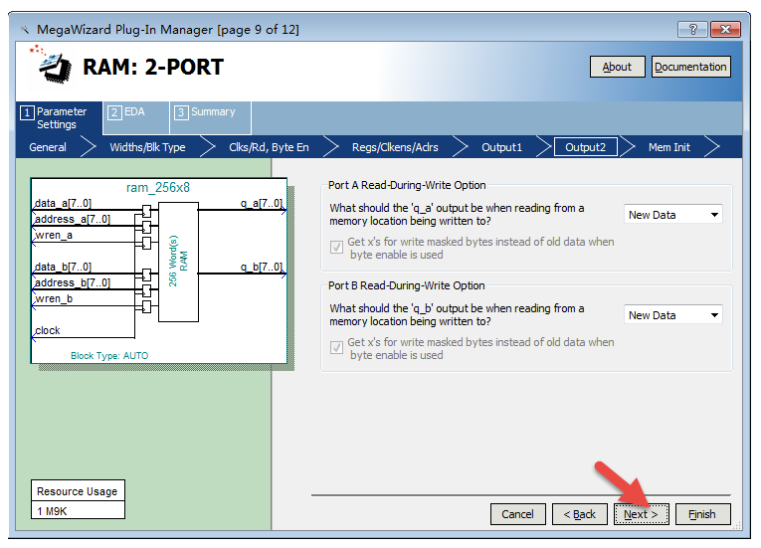Image resolution: width=761 pixels, height=548 pixels.
Task: Click the Port B Read-During-Write Option heading
Action: 406,285
